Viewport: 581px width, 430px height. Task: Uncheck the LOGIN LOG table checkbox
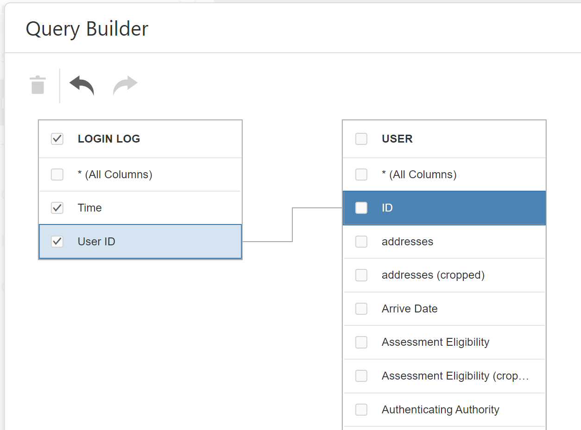57,139
